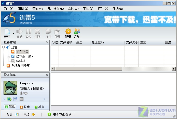This screenshot has width=177, height=119.
Task: Click the <请输入个性签名> signature field
Action: 32,88
